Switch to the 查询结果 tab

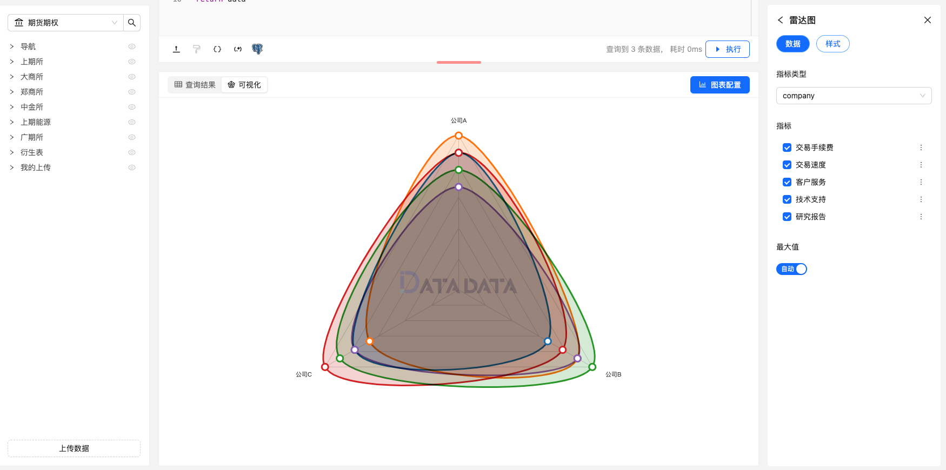click(x=195, y=85)
